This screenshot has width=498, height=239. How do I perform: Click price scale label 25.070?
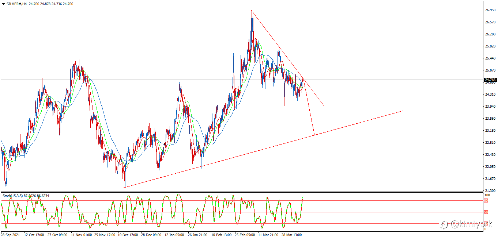pos(490,70)
